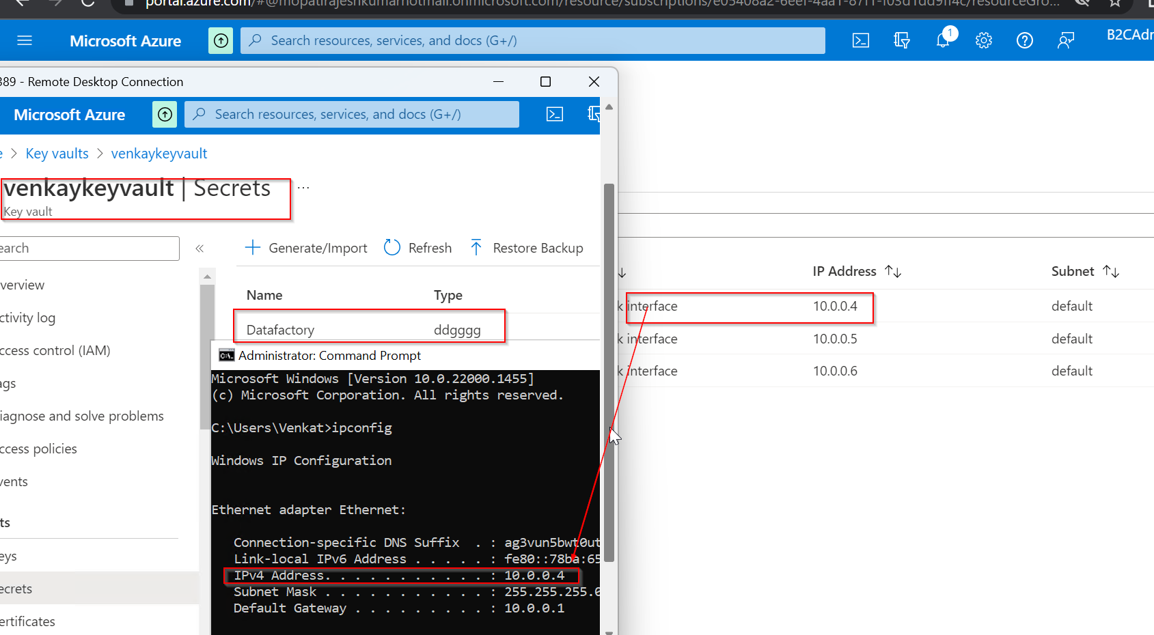The image size is (1154, 635).
Task: Click upgrade icon inside Remote Desktop portal
Action: click(x=165, y=115)
